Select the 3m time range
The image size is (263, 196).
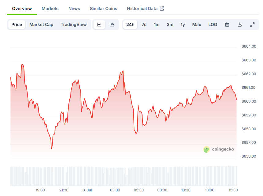pos(170,25)
